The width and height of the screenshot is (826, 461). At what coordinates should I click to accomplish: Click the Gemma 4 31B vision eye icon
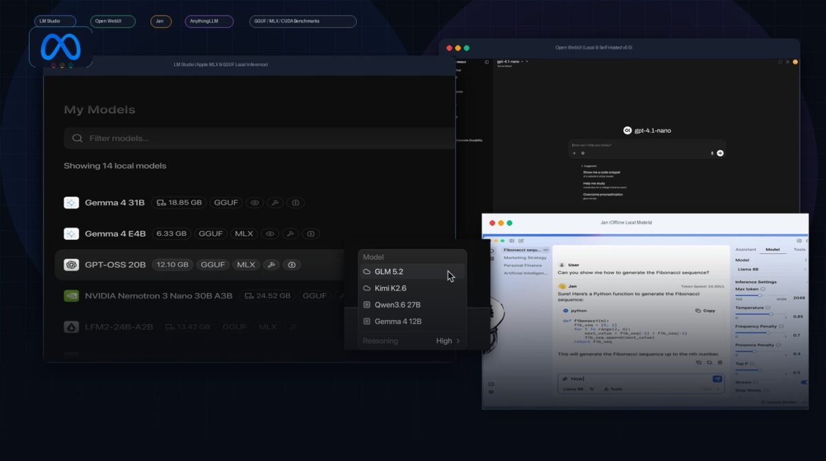255,203
